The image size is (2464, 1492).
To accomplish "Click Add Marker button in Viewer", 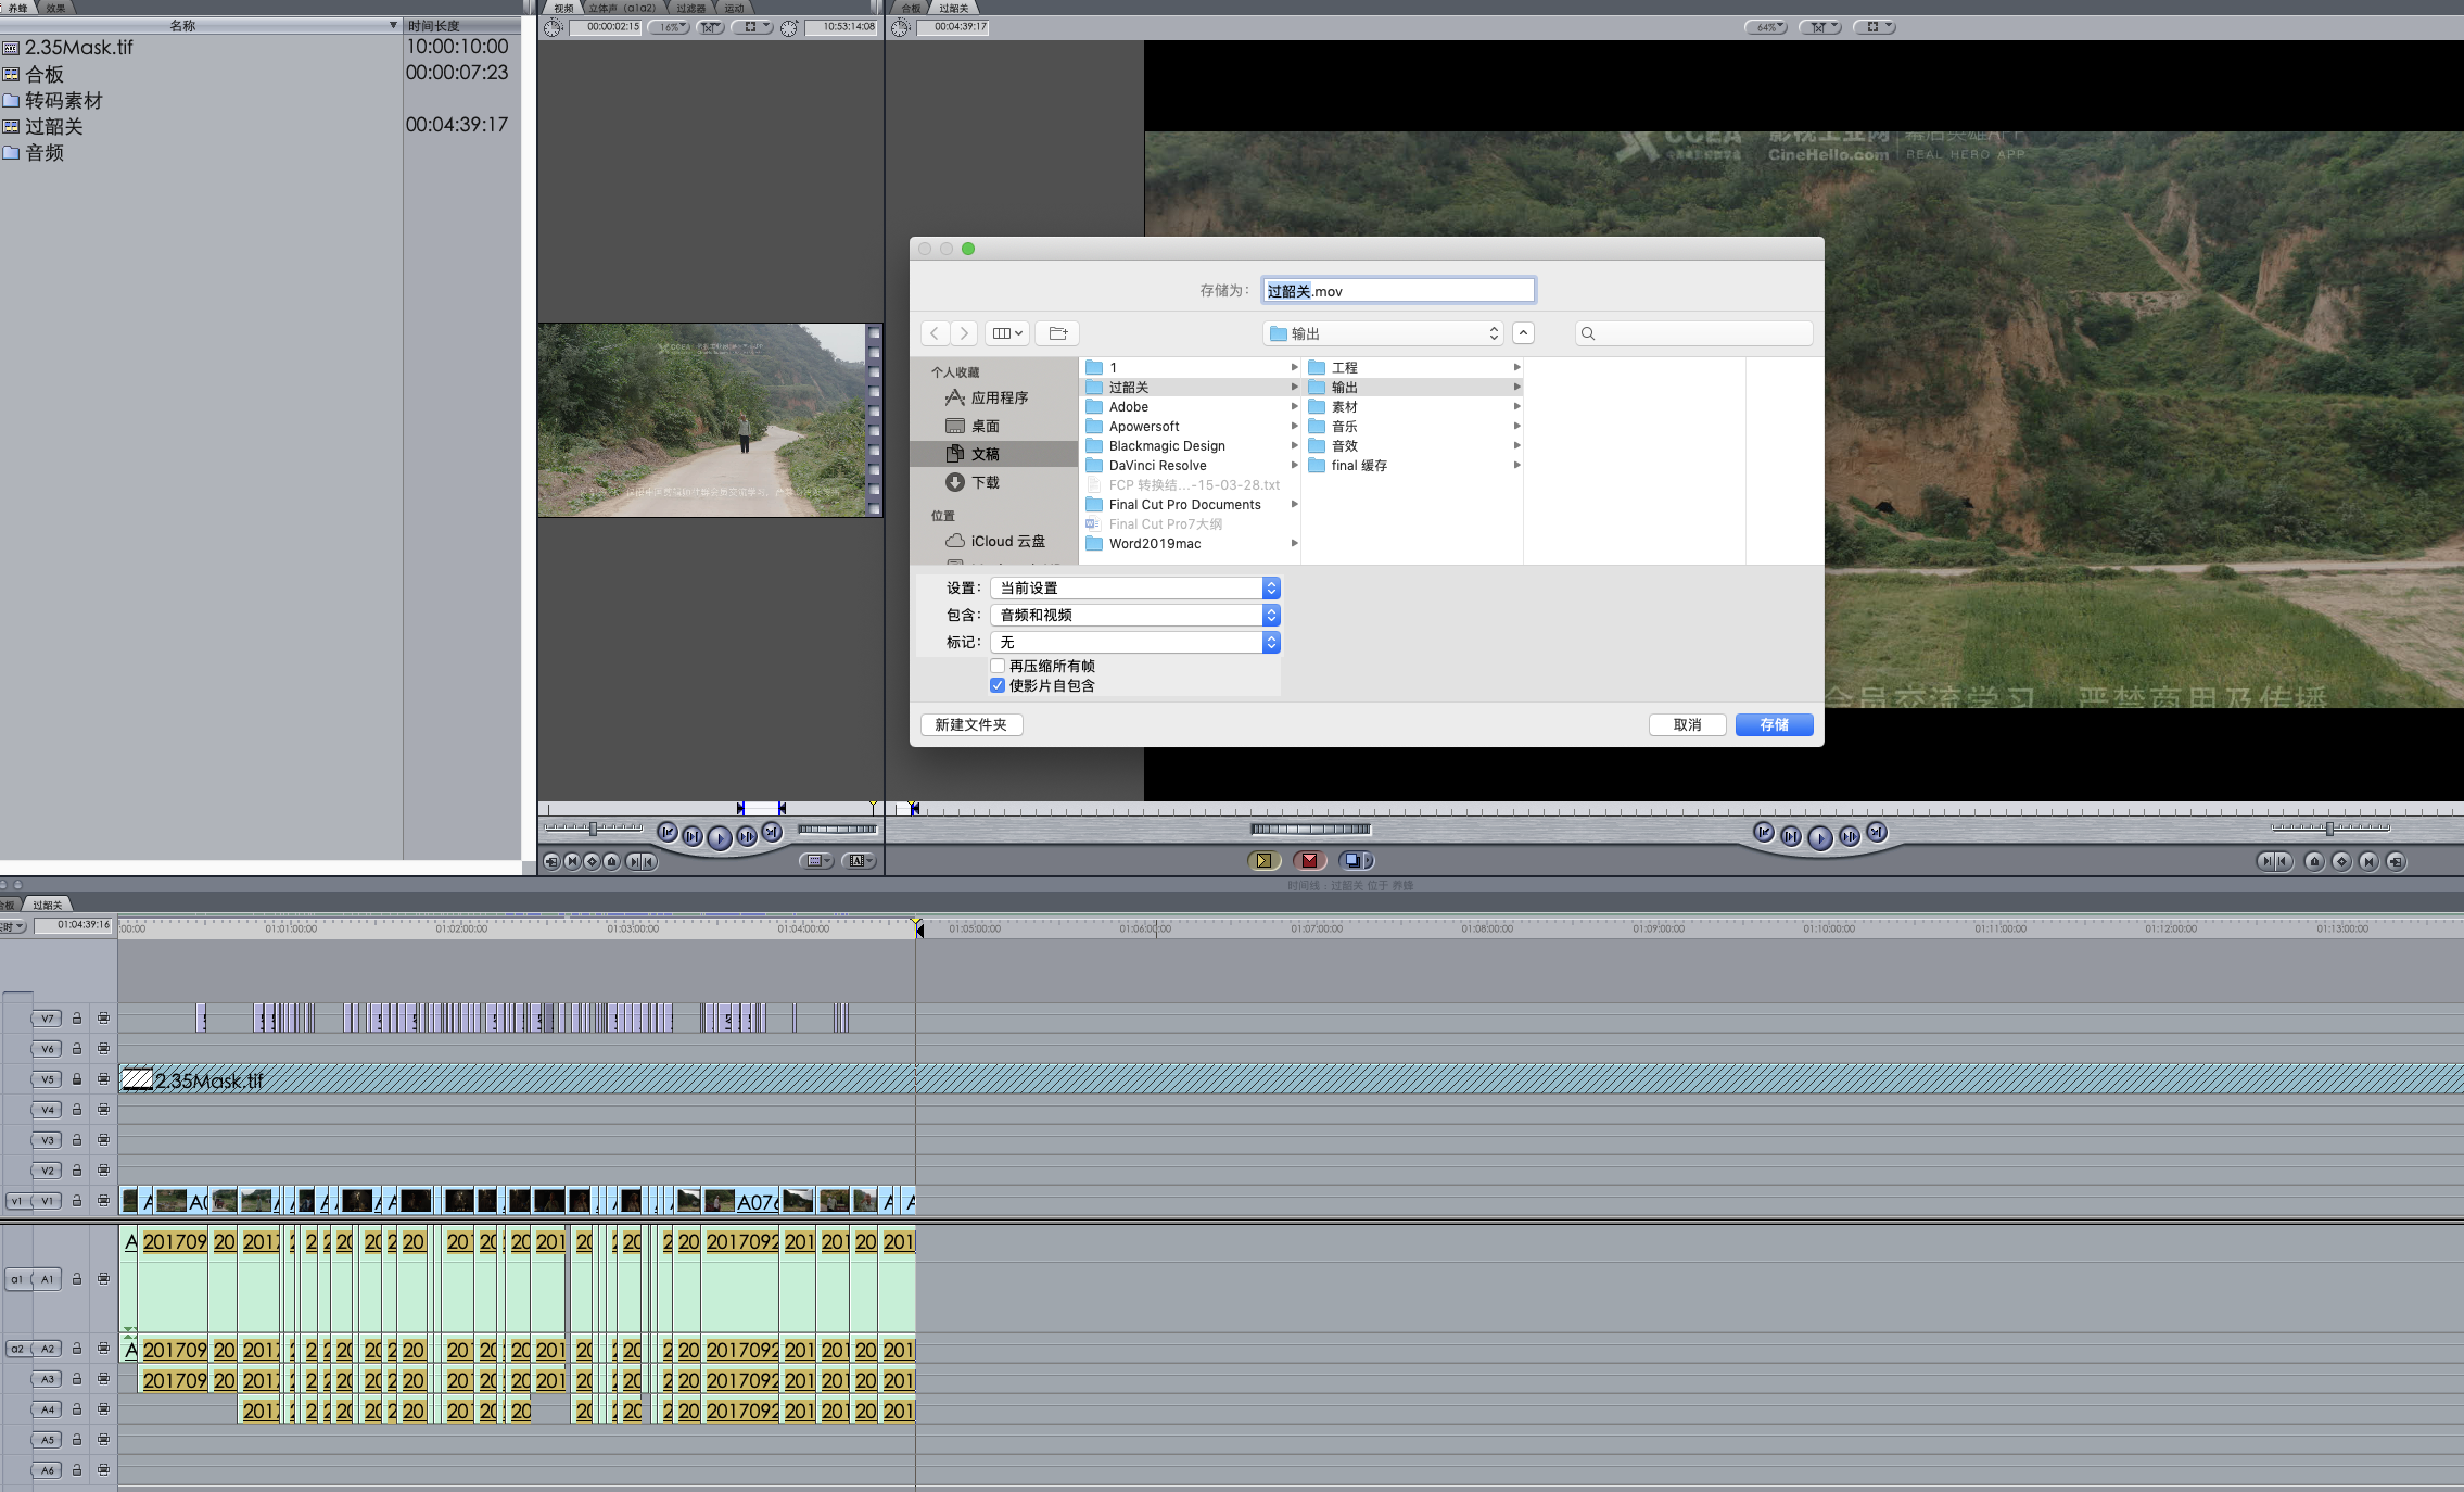I will pyautogui.click(x=612, y=862).
